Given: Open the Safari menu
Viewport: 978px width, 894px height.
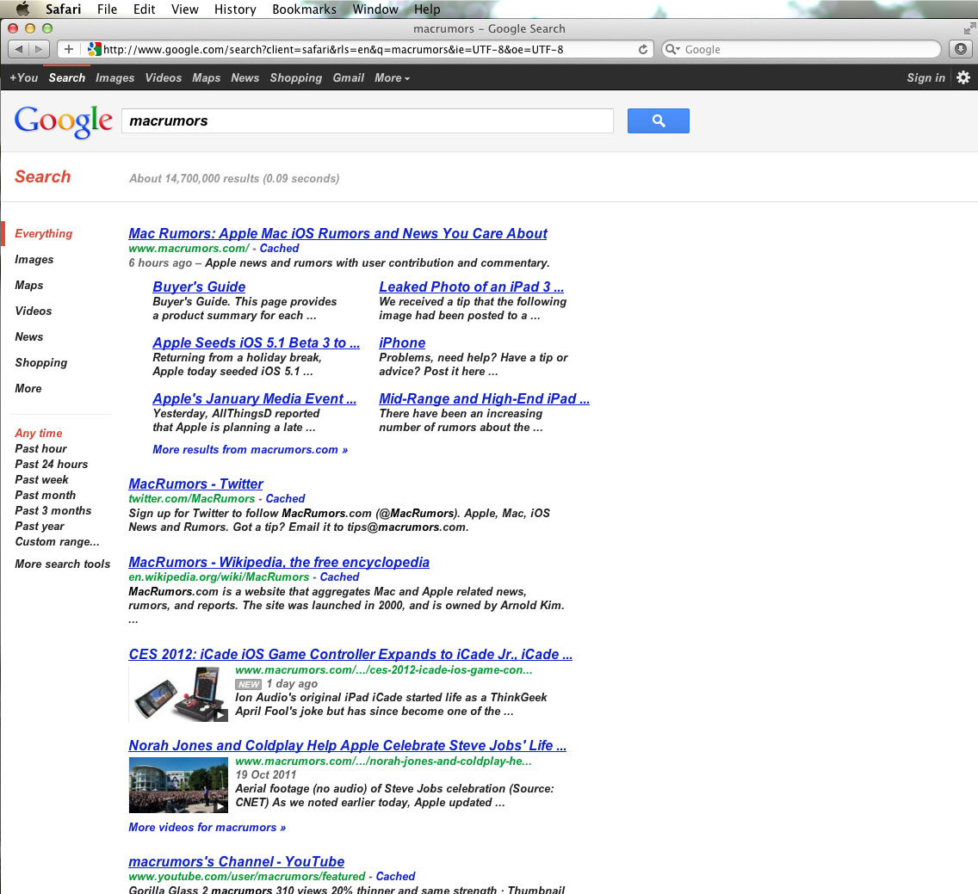Looking at the screenshot, I should click(63, 9).
